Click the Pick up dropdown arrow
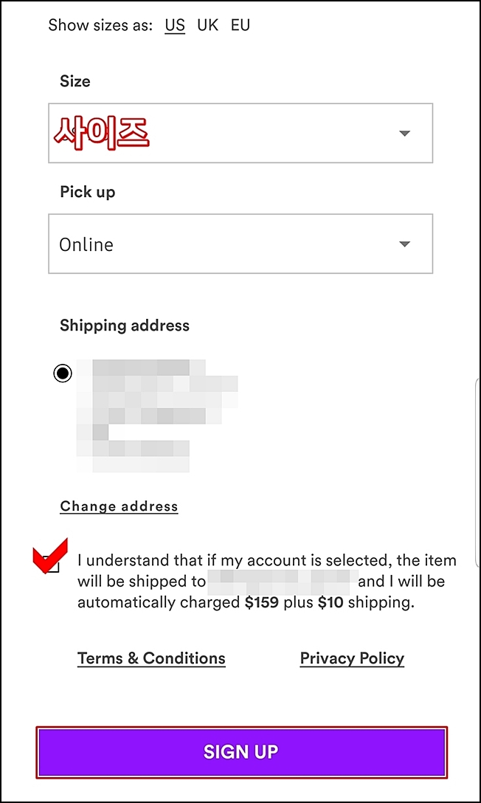Screen dimensions: 481x803 (x=404, y=244)
